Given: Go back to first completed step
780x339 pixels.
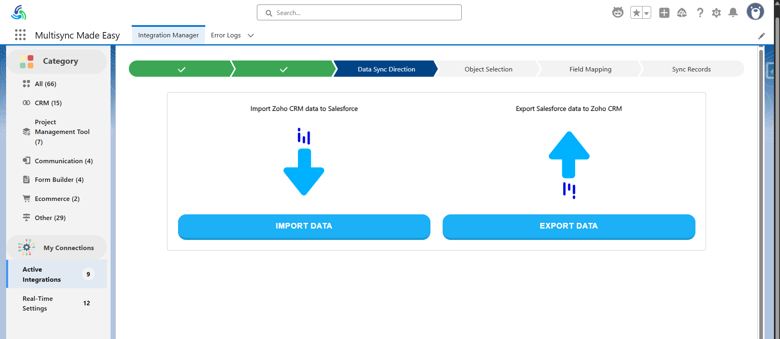Looking at the screenshot, I should coord(181,69).
